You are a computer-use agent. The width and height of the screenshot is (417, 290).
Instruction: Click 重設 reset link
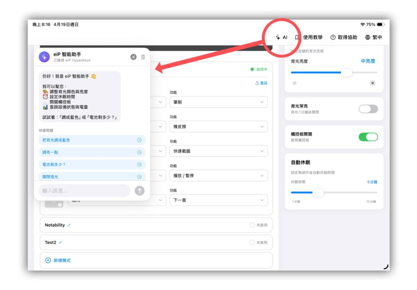tap(261, 83)
